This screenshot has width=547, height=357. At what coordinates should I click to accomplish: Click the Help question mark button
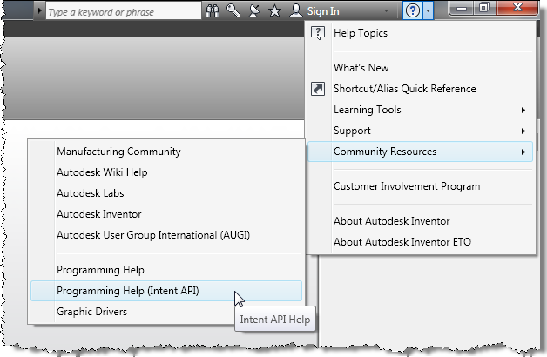coord(413,12)
